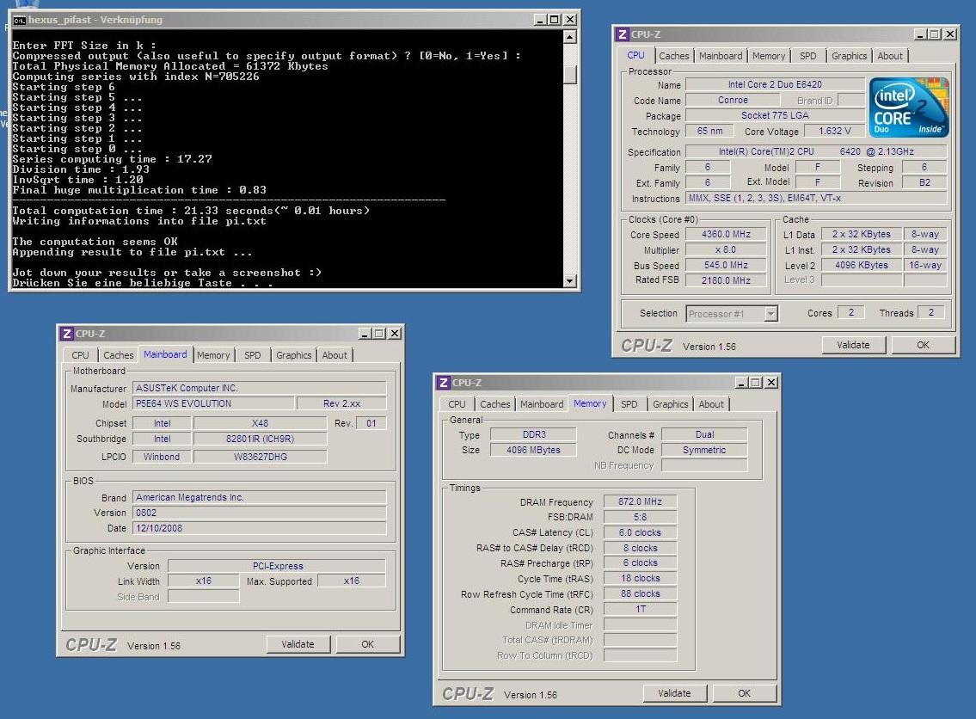Screen dimensions: 976x719
Task: Click processor name 'Intel Core 2 Duo E6420'
Action: click(x=774, y=84)
